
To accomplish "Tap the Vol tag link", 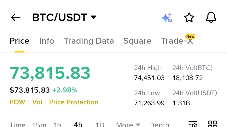I will [37, 102].
